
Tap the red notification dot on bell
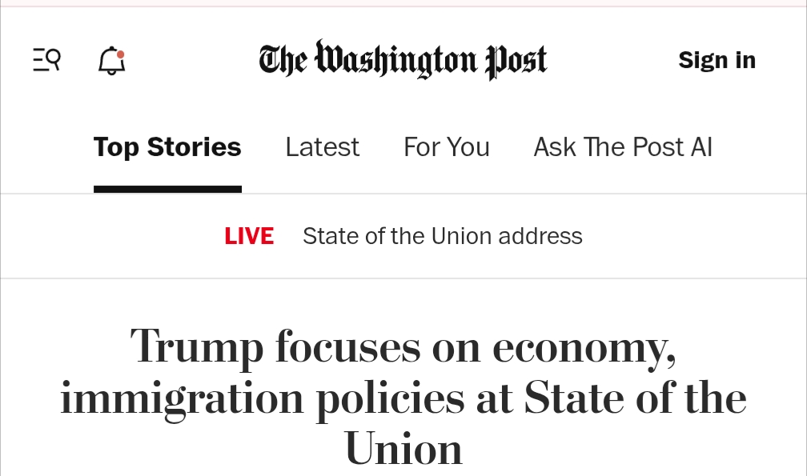(x=120, y=54)
